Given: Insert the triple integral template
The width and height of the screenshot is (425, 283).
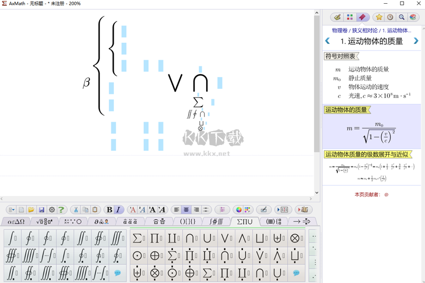Looking at the screenshot, I should [117, 238].
